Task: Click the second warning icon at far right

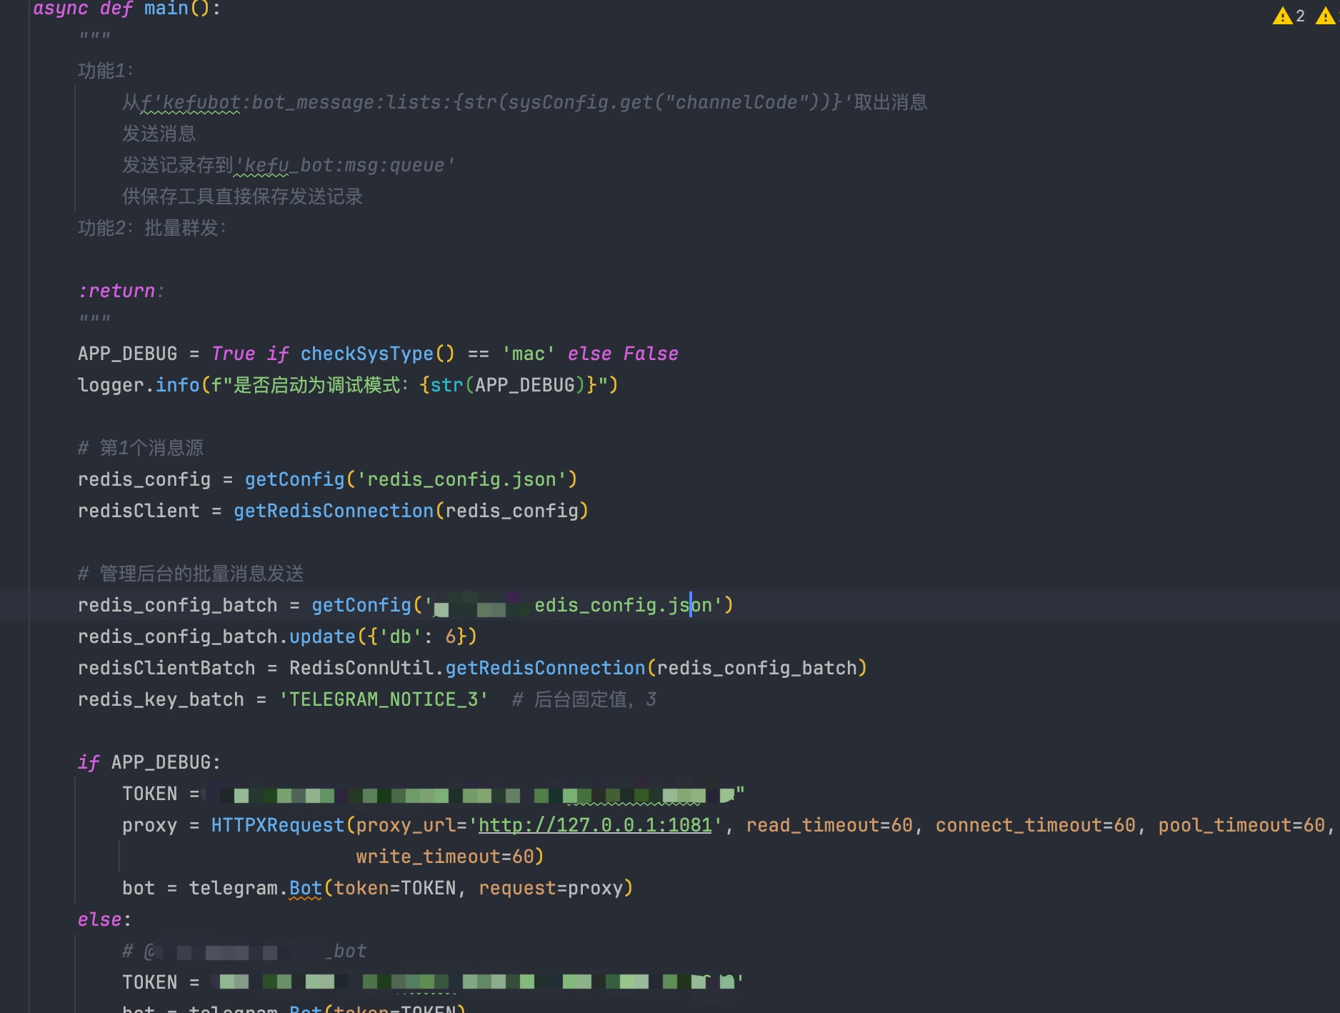Action: click(1326, 16)
